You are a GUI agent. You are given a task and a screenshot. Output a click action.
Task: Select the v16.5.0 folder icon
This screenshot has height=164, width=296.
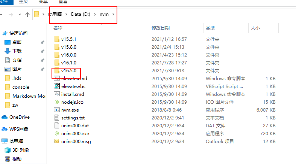57,71
